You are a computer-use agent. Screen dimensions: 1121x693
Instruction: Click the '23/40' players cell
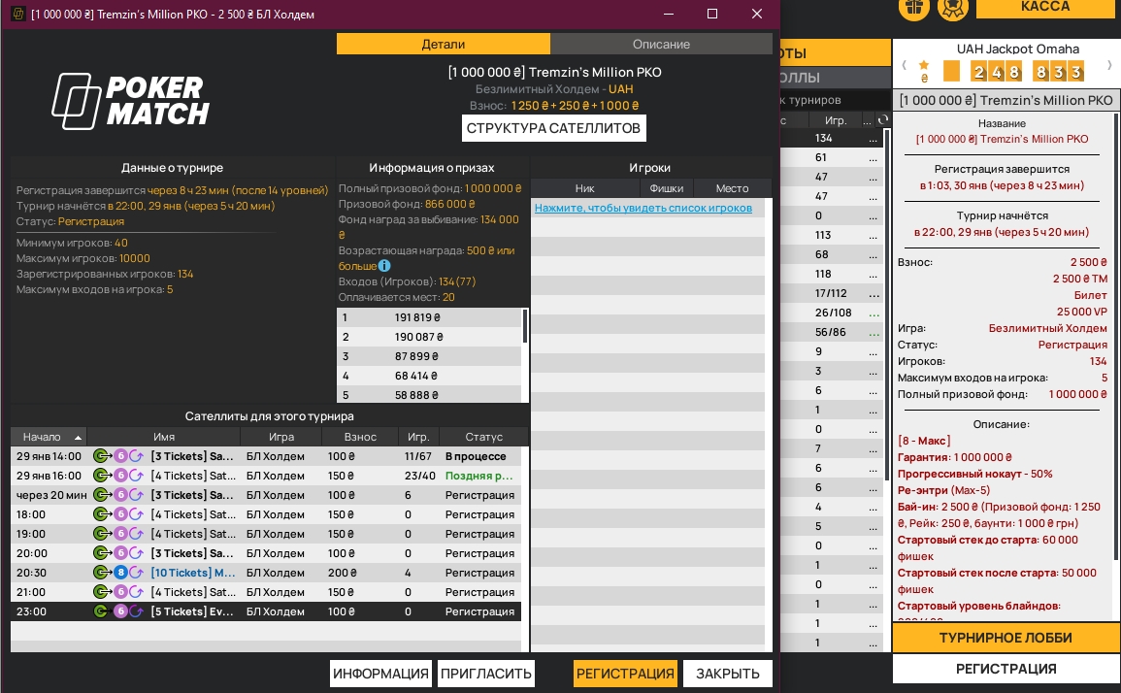click(x=419, y=476)
